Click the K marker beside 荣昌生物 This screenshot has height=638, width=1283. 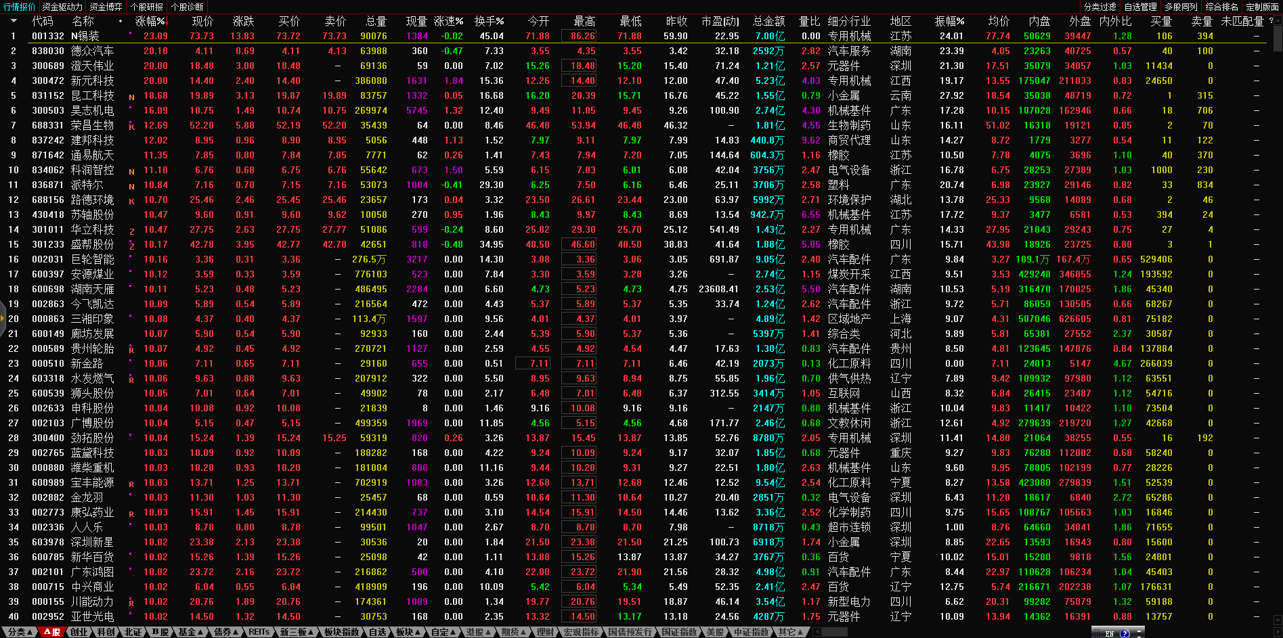click(x=131, y=127)
